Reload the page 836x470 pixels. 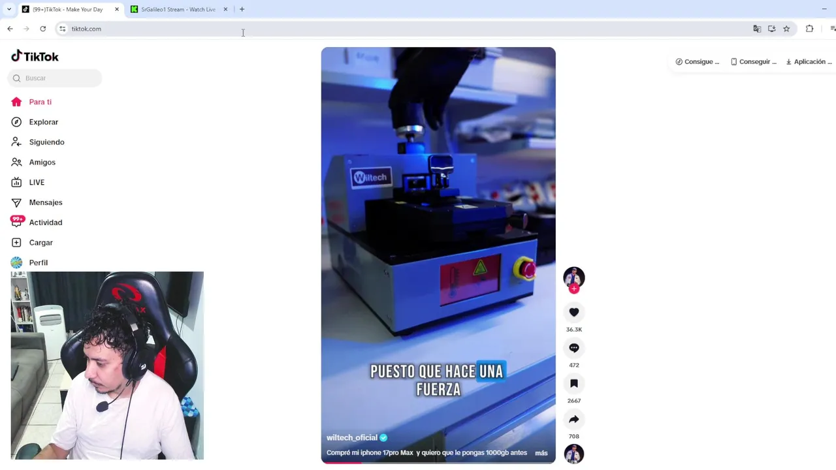43,29
